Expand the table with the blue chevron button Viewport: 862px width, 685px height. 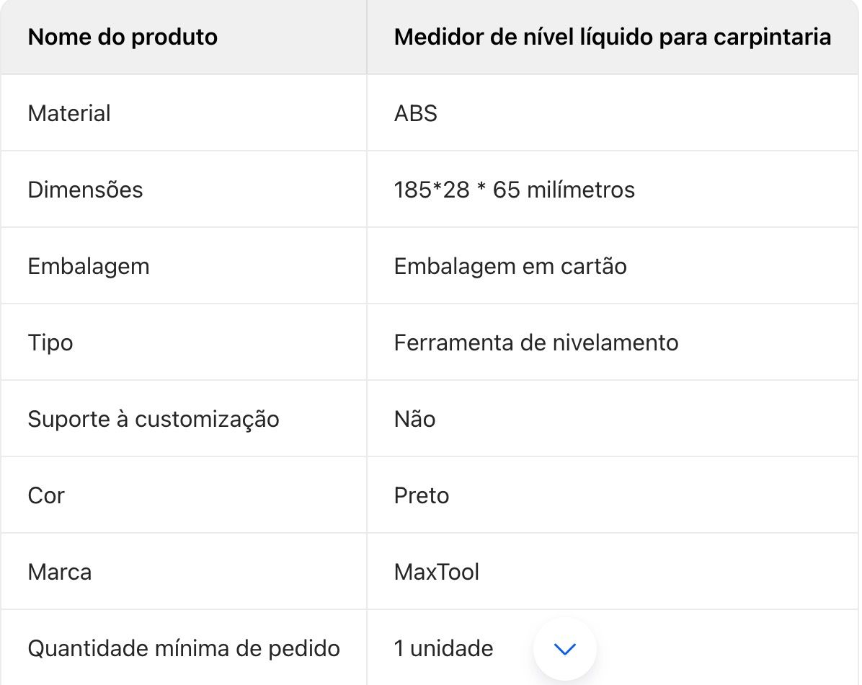point(564,649)
